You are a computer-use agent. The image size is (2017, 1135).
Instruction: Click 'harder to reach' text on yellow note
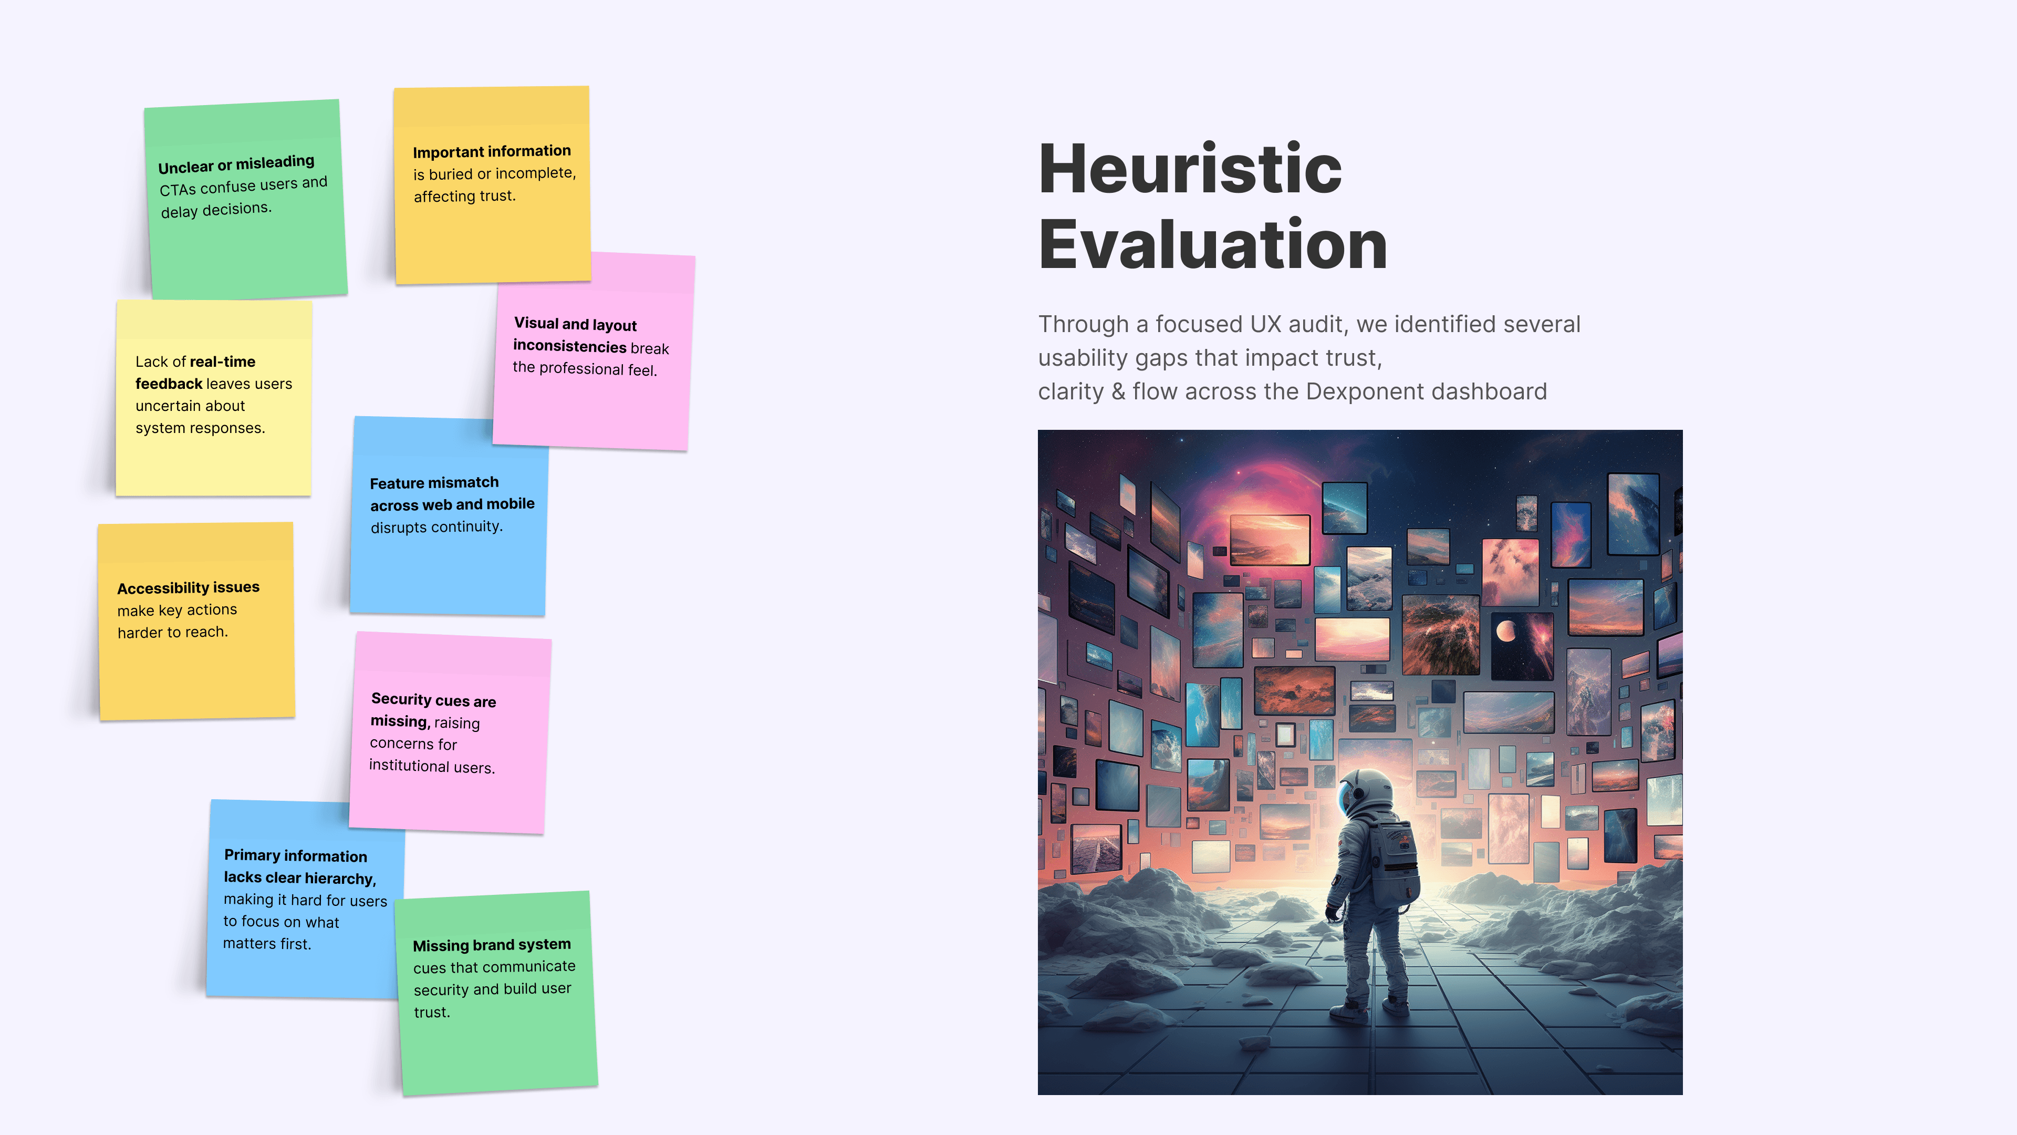(x=172, y=632)
